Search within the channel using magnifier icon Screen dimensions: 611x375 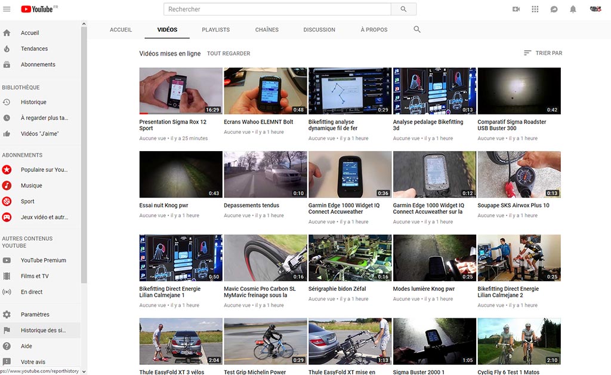(417, 29)
